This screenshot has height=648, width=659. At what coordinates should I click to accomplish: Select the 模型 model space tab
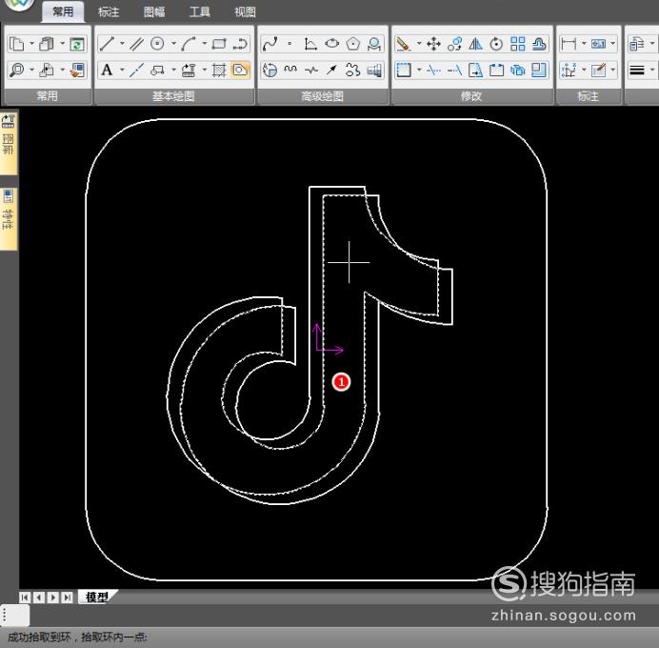[x=97, y=597]
